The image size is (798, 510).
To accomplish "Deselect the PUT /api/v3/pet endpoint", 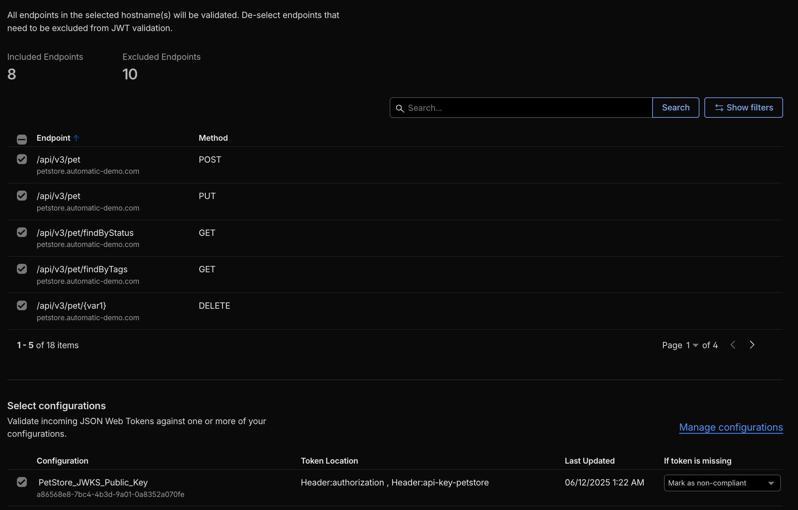I will click(22, 196).
